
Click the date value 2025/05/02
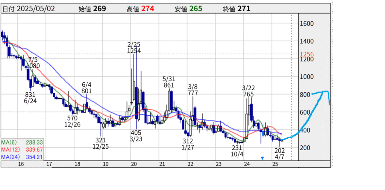36,9
